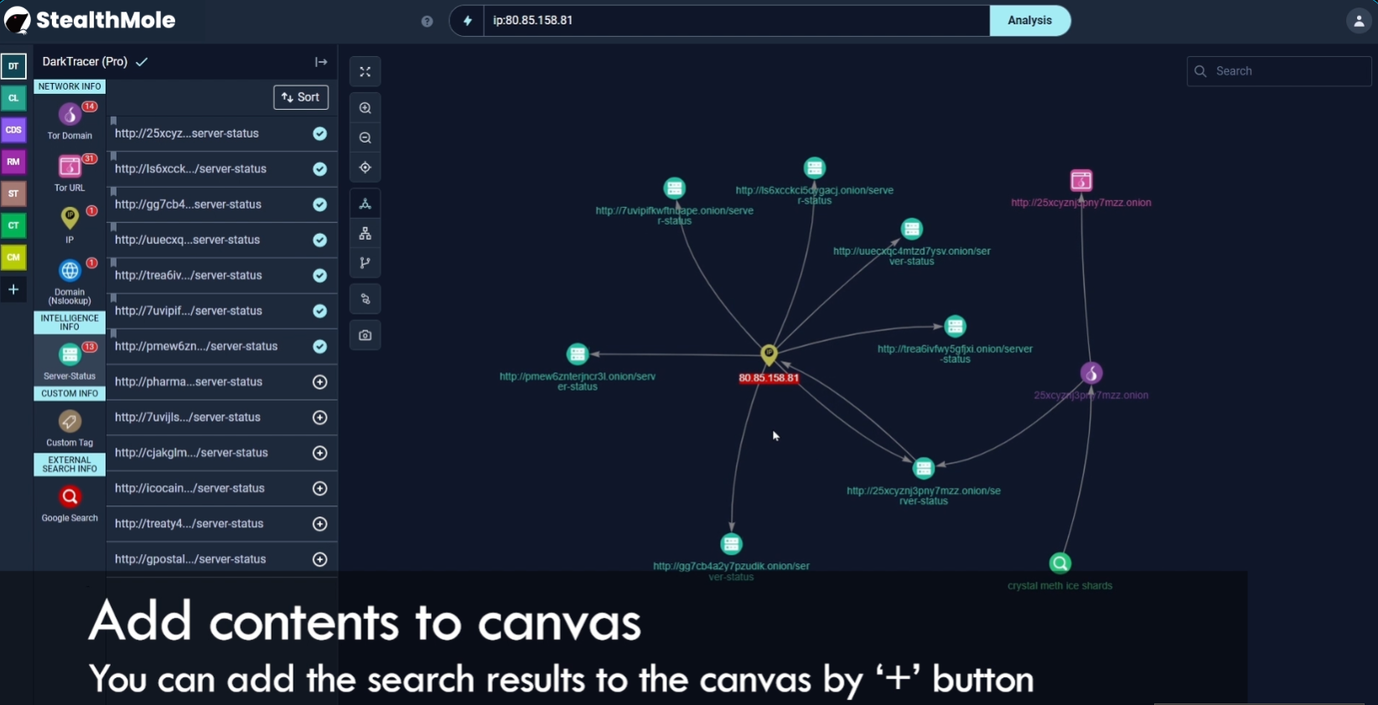Zoom in on the canvas
Screen dimensions: 1378x705
[365, 108]
